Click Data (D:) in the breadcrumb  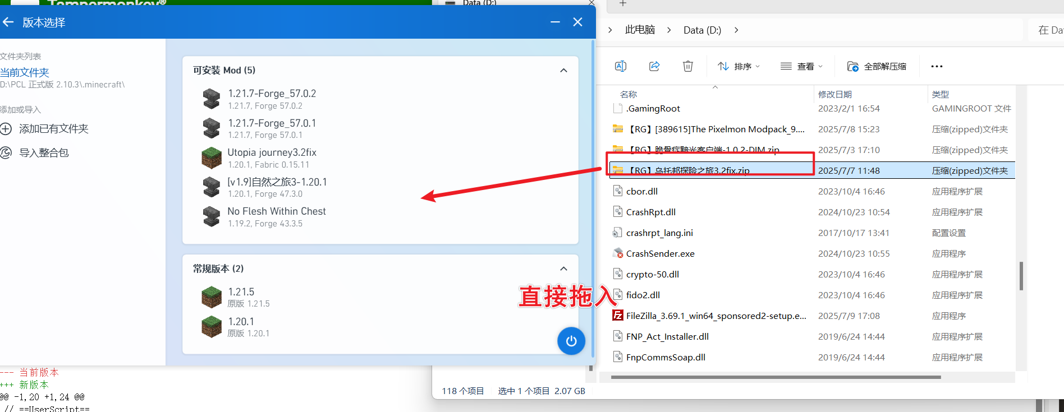[x=702, y=30]
